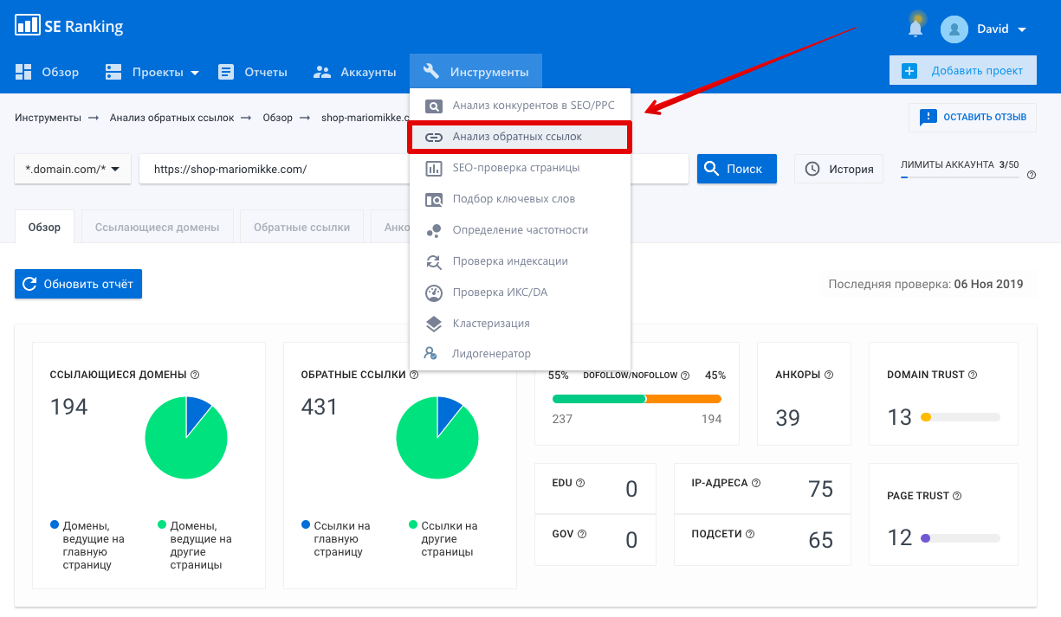This screenshot has width=1061, height=617.
Task: Open Аккаунты section
Action: click(x=354, y=72)
